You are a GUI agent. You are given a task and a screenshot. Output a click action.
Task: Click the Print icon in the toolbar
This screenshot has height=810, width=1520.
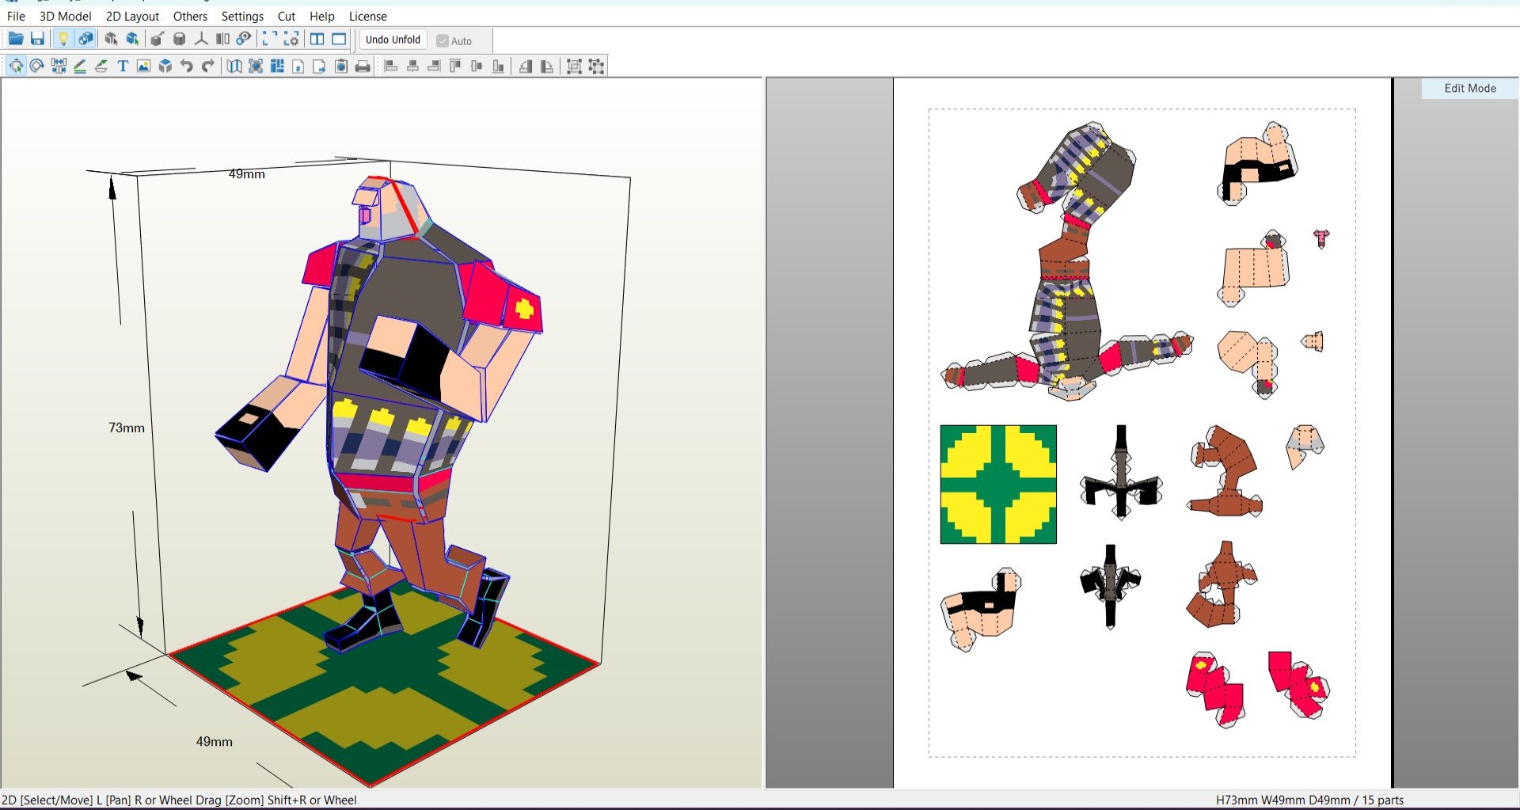[x=362, y=67]
